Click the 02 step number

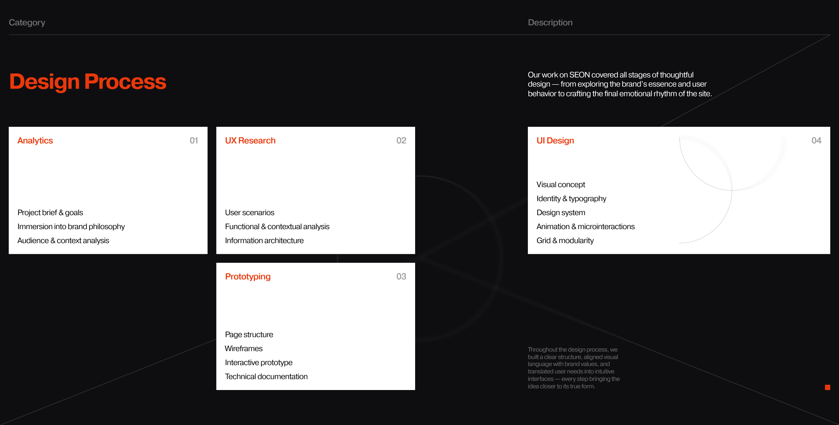(x=401, y=141)
